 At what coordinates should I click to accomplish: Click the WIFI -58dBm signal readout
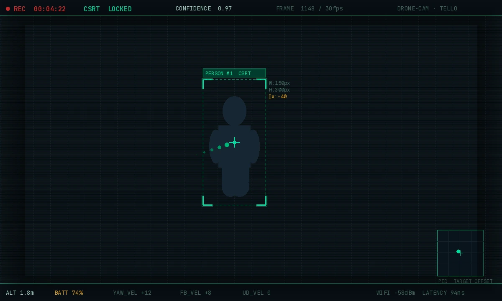(396, 293)
